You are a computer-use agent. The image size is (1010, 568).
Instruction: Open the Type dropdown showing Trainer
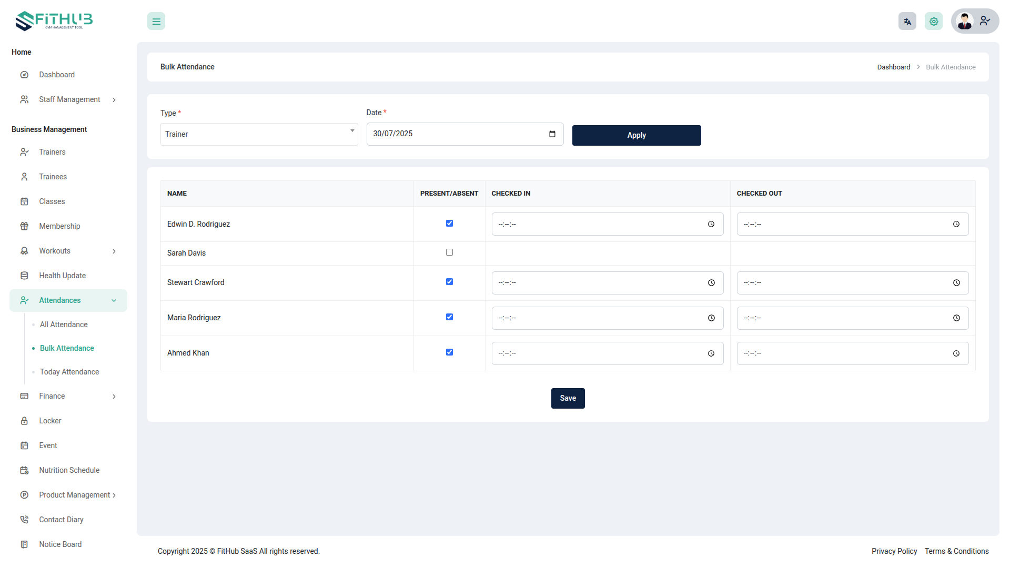click(259, 135)
